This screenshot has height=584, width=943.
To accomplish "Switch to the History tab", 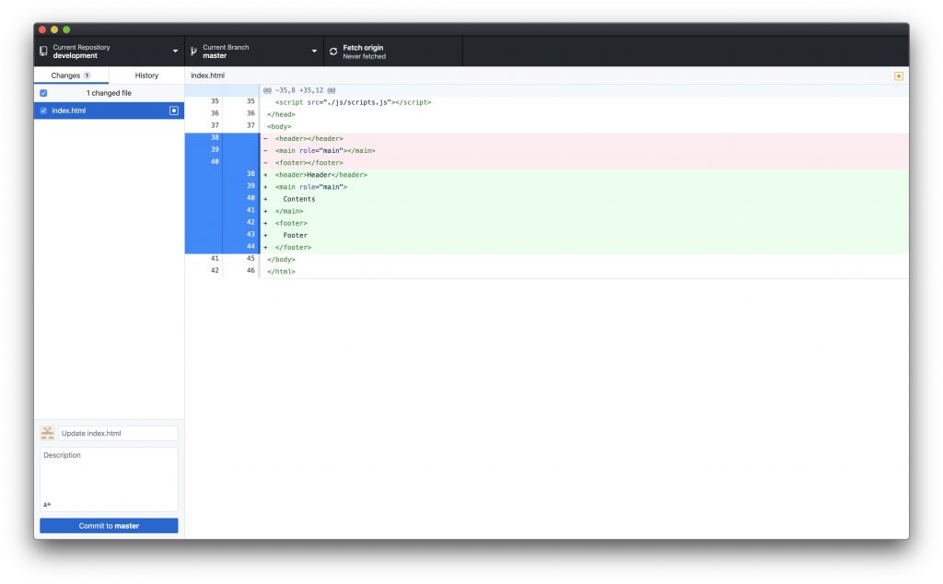I will point(146,76).
